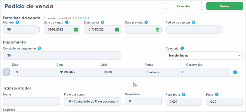Click the empty Data prevista field
The height and width of the screenshot is (112, 246).
(143, 29)
